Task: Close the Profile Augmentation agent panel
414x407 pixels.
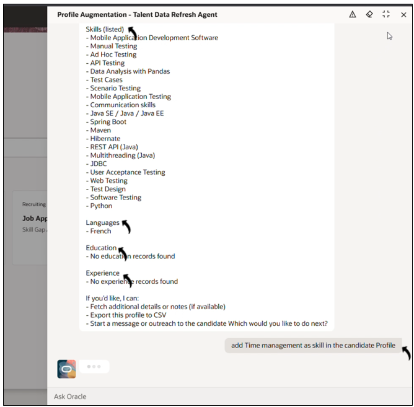Action: click(403, 14)
